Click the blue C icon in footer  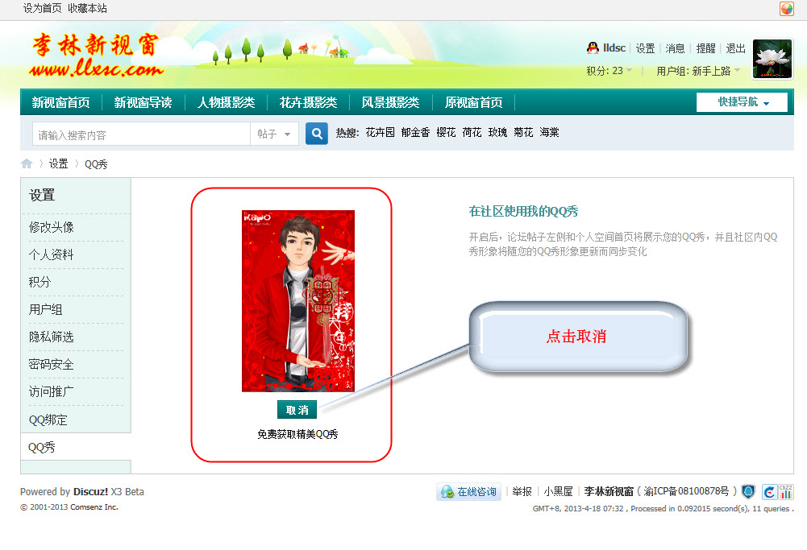coord(769,492)
